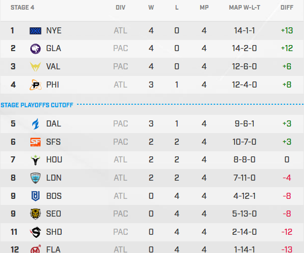304x253 pixels.
Task: Click the Stage Playoffs Cutoff divider label
Action: click(x=37, y=105)
